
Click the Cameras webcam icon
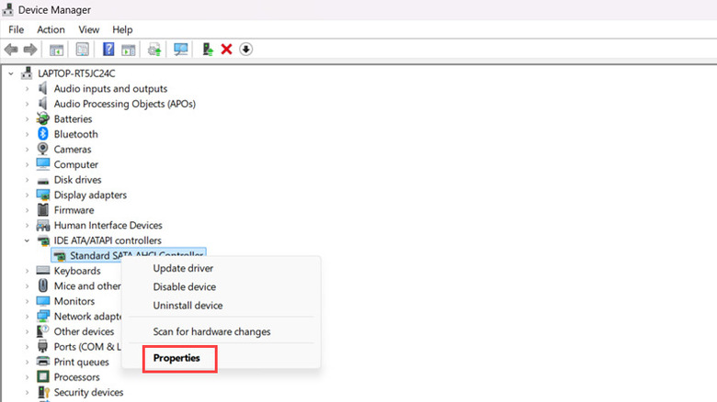[x=43, y=149]
